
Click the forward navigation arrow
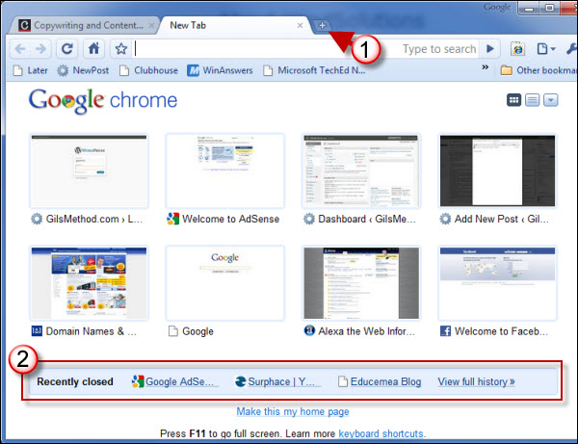click(40, 48)
